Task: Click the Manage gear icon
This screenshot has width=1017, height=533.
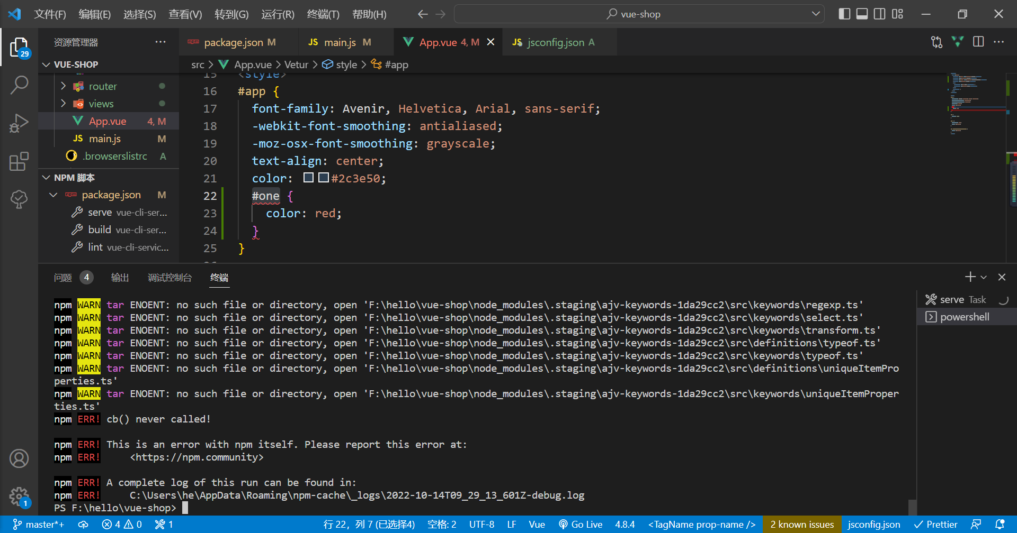Action: pos(19,496)
